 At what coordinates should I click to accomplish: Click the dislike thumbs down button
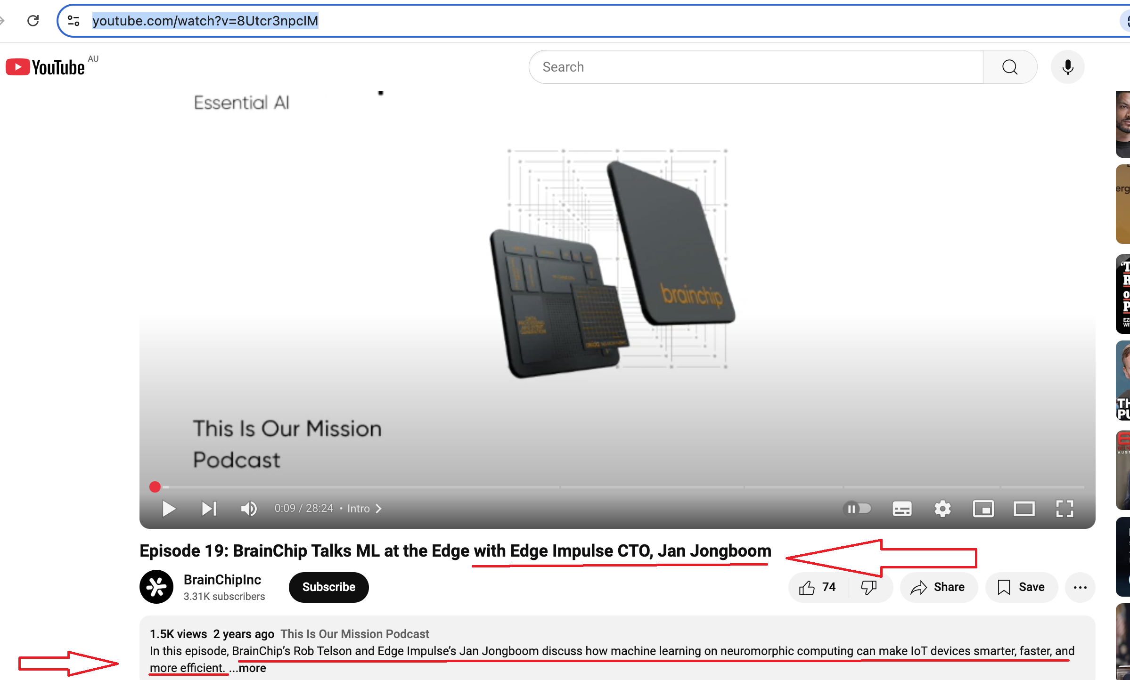click(x=870, y=586)
